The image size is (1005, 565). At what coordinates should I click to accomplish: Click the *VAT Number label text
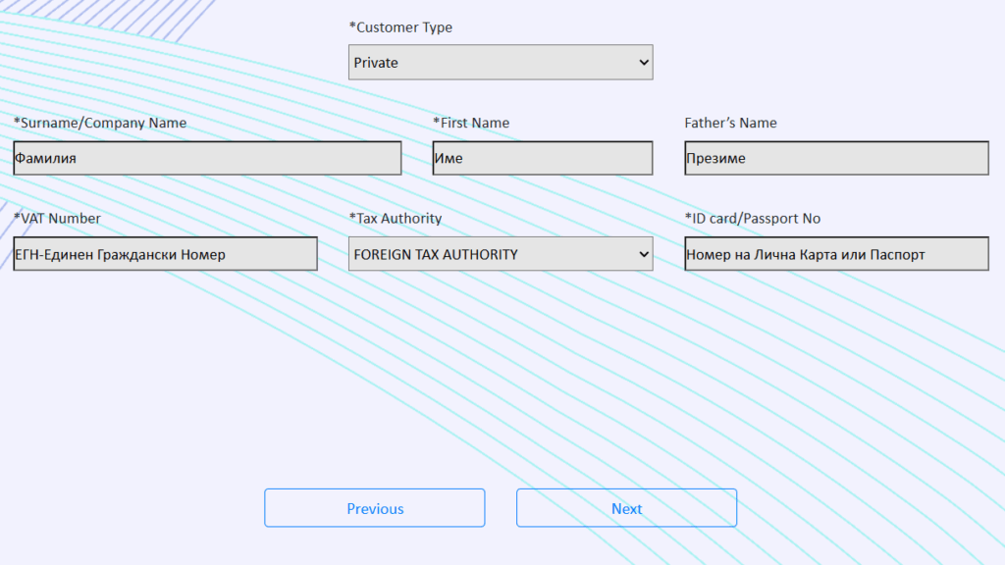tap(57, 219)
